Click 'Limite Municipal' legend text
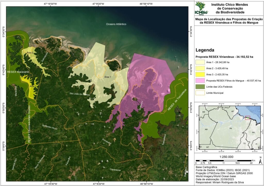The width and height of the screenshot is (264, 186). coord(215,93)
